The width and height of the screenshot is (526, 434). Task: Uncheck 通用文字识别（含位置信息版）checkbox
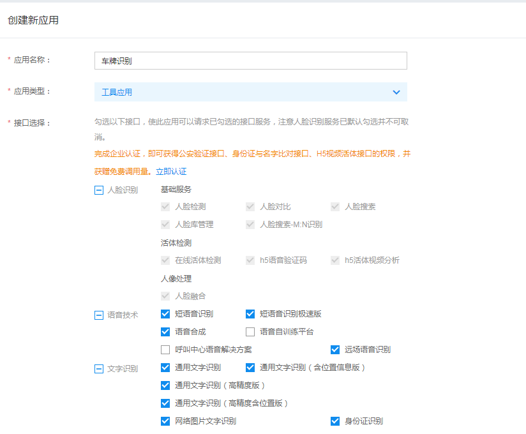(250, 368)
